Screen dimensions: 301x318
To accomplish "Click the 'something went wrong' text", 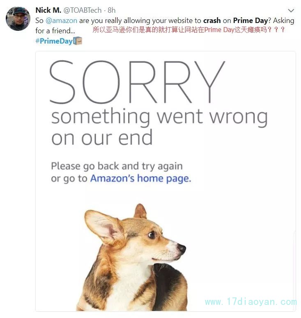I will (159, 117).
